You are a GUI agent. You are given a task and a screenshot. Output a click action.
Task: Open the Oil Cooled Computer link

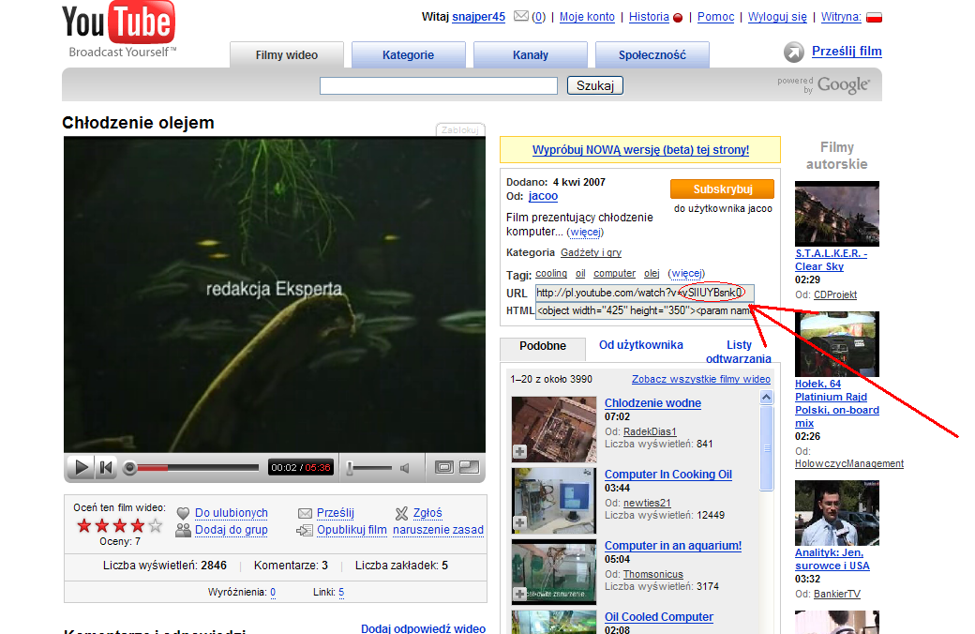[x=659, y=617]
